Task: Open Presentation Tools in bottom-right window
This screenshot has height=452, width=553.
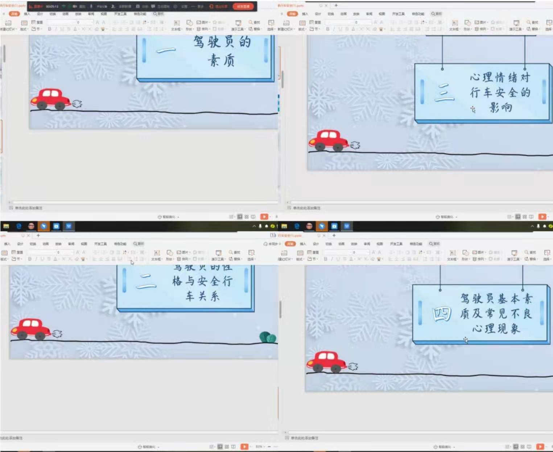Action: [x=514, y=255]
